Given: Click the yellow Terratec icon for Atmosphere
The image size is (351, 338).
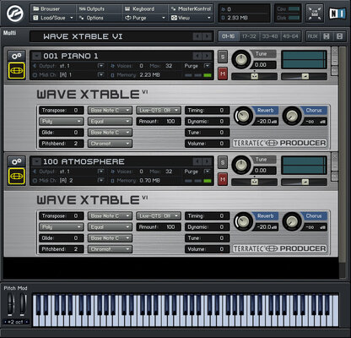Looking at the screenshot, I should [17, 177].
